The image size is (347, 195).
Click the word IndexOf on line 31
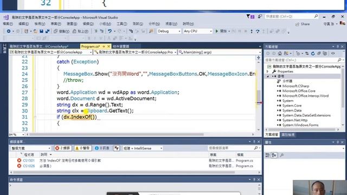coord(81,117)
